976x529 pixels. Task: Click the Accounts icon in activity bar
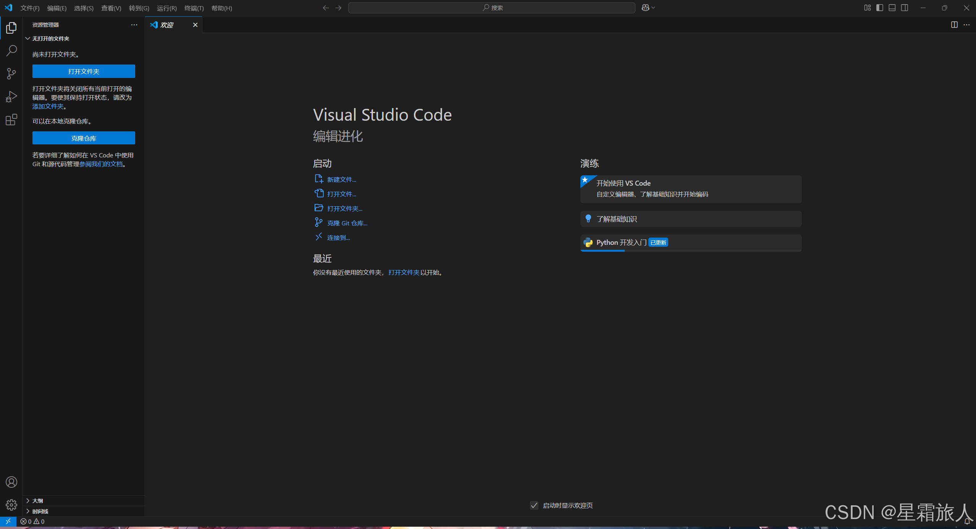coord(11,482)
